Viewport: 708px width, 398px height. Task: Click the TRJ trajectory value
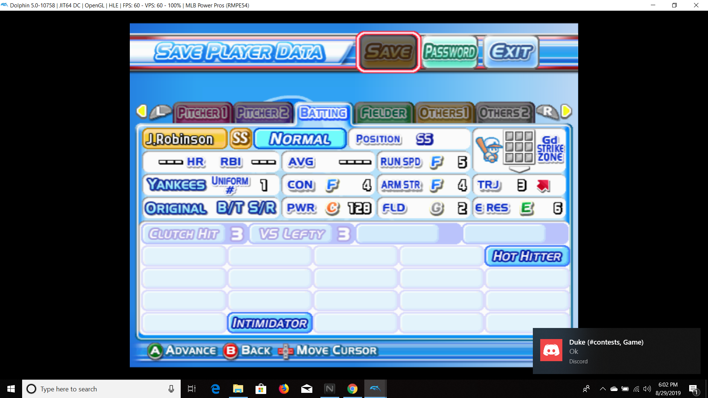pos(521,185)
